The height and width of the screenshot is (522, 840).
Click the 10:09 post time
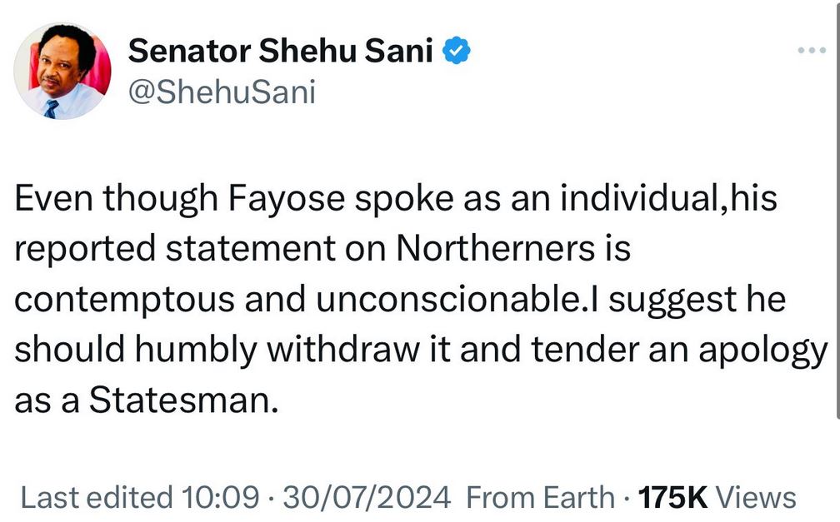(x=225, y=498)
